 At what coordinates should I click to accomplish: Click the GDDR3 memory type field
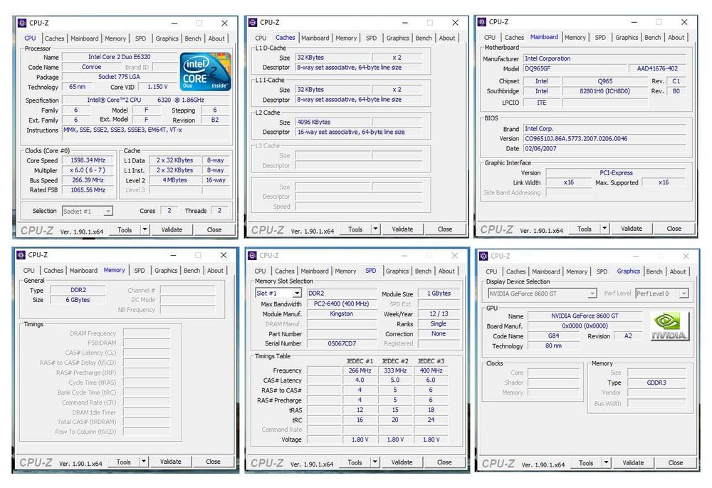coord(656,383)
